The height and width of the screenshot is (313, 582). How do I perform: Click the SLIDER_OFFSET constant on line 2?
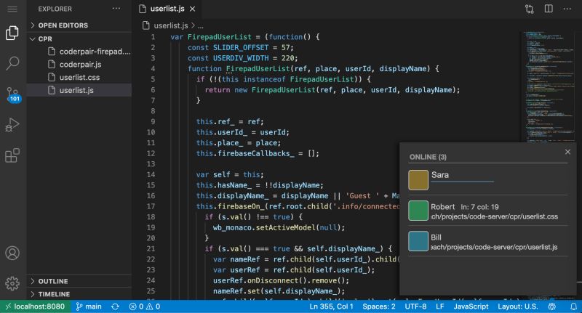point(241,48)
